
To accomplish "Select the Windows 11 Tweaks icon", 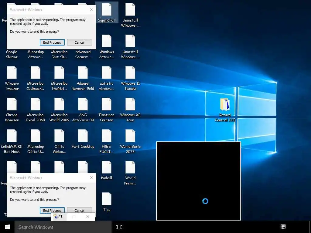I will coord(130,78).
